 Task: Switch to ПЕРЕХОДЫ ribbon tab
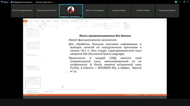[49, 21]
